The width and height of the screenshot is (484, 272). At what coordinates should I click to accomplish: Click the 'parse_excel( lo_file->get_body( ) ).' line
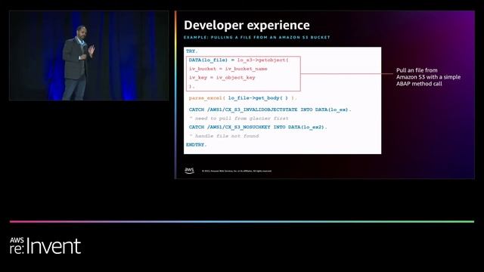tap(243, 98)
